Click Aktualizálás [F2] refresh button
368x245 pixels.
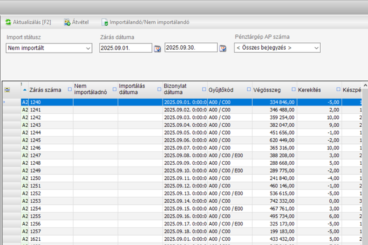[x=29, y=22]
